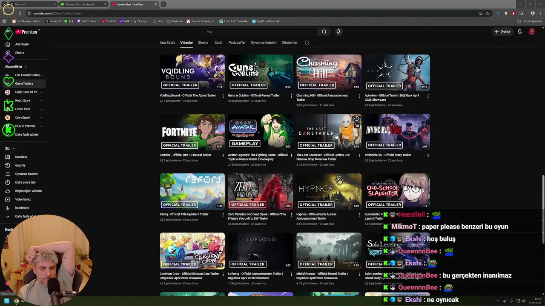545x306 pixels.
Task: Open more options for Aphelion video
Action: pyautogui.click(x=428, y=96)
